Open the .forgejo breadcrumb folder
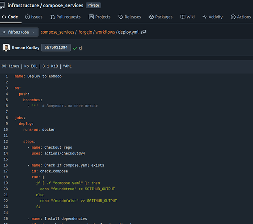Image resolution: width=253 pixels, height=224 pixels. coord(85,32)
